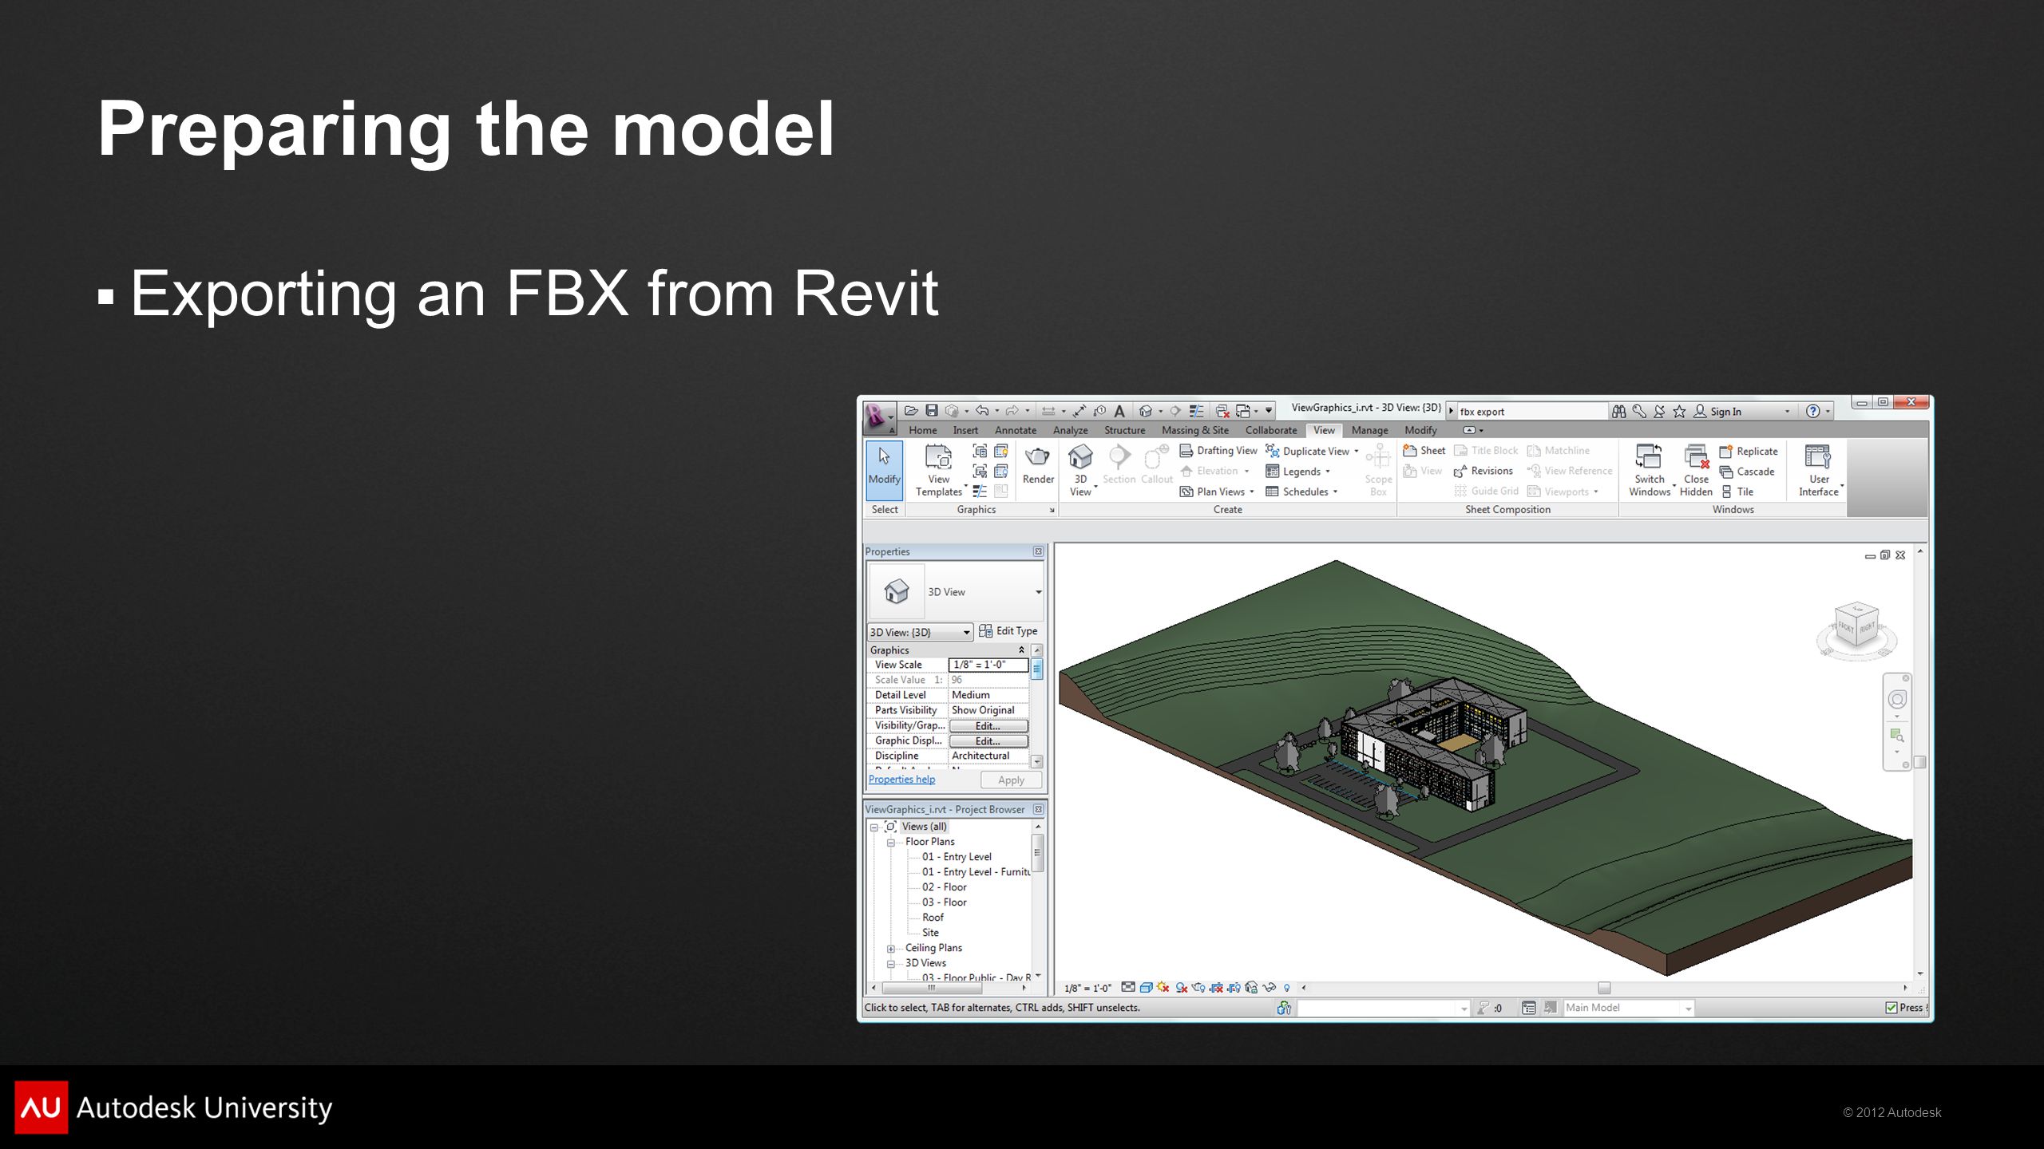Click the Favorites star icon in title bar

(x=1679, y=412)
